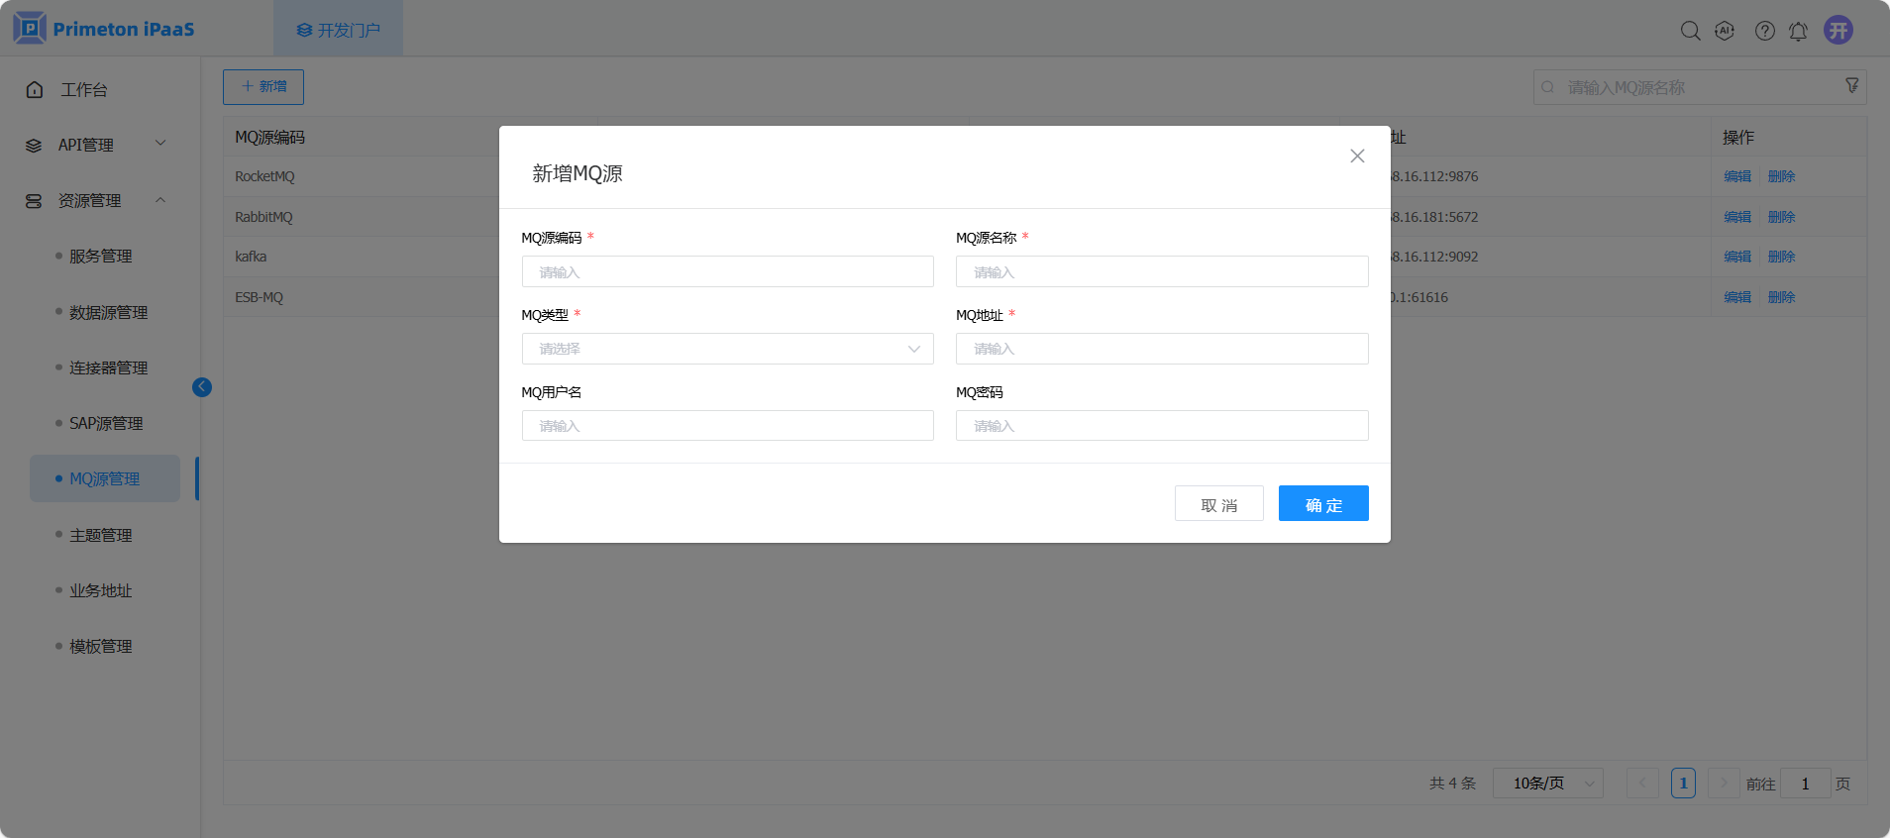Select 主题管理 in the sidebar
Viewport: 1890px width, 838px height.
click(100, 535)
